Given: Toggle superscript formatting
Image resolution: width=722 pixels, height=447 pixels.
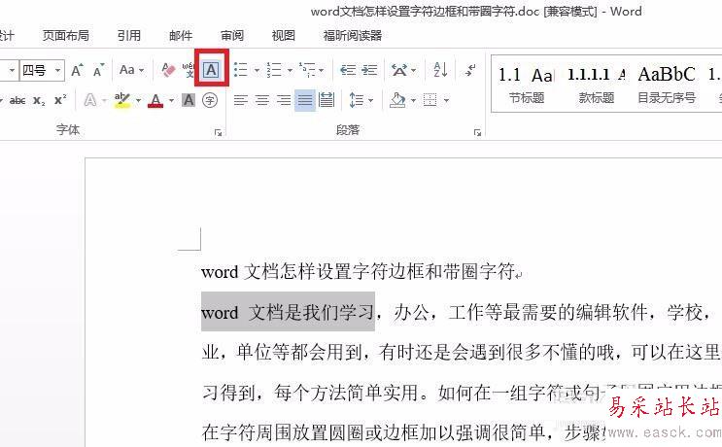Looking at the screenshot, I should [60, 100].
